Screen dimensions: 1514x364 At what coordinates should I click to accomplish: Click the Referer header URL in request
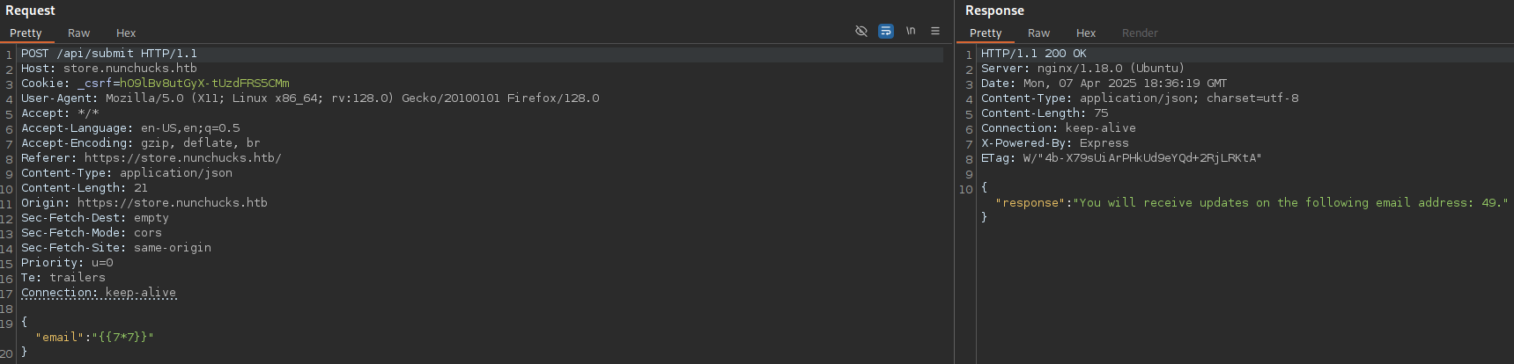(183, 158)
